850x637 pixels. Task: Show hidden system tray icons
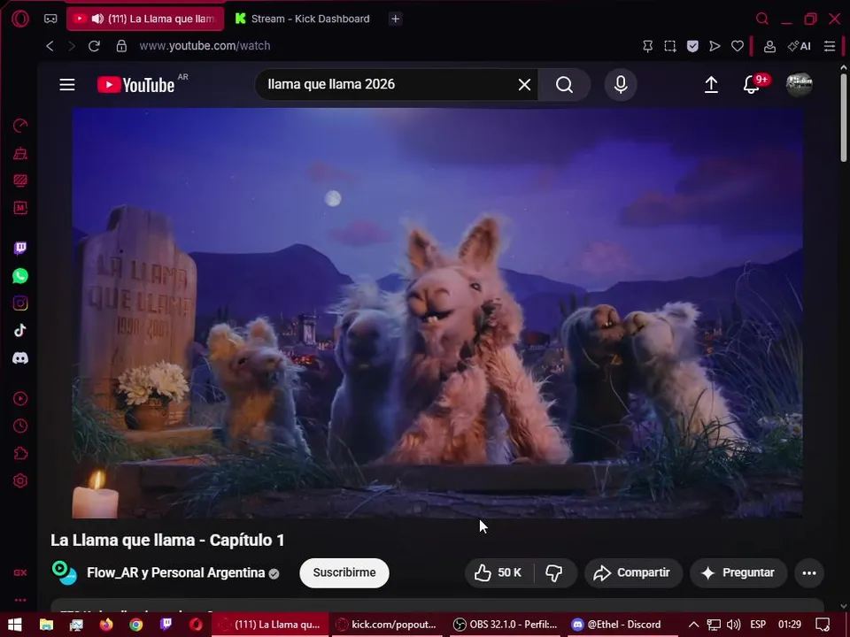(693, 625)
